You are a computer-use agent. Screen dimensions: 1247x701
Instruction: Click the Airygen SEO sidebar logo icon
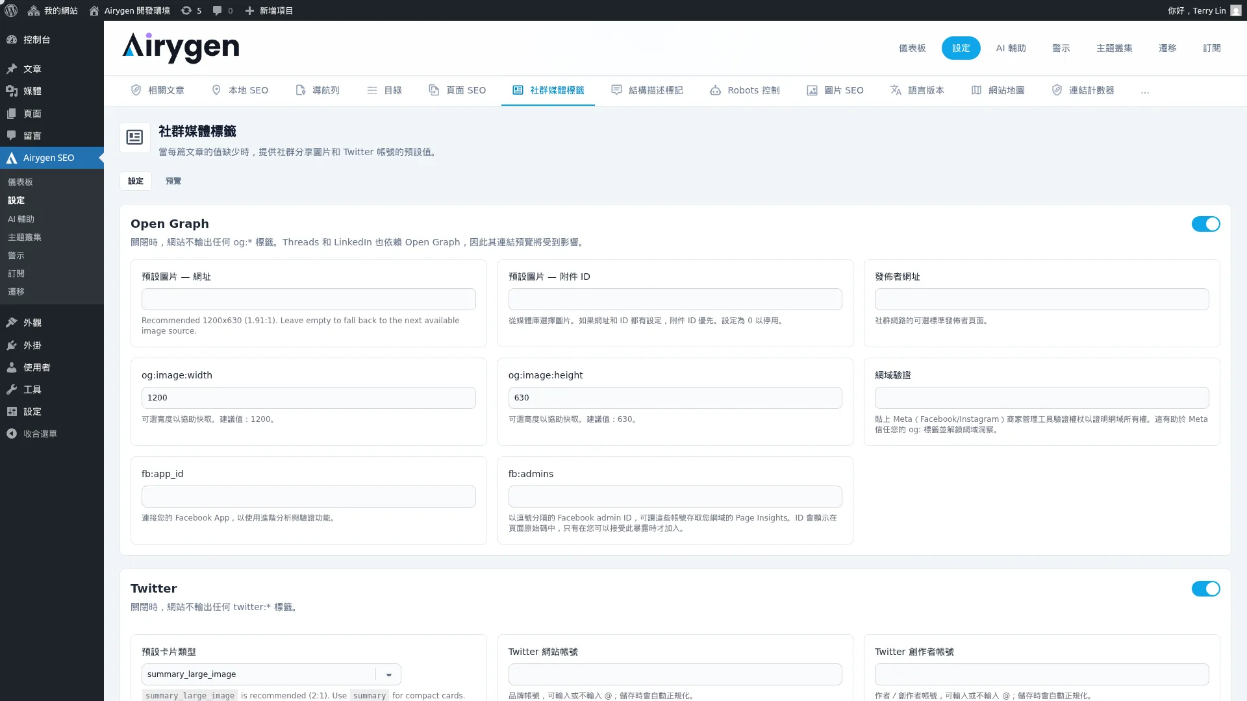click(12, 158)
